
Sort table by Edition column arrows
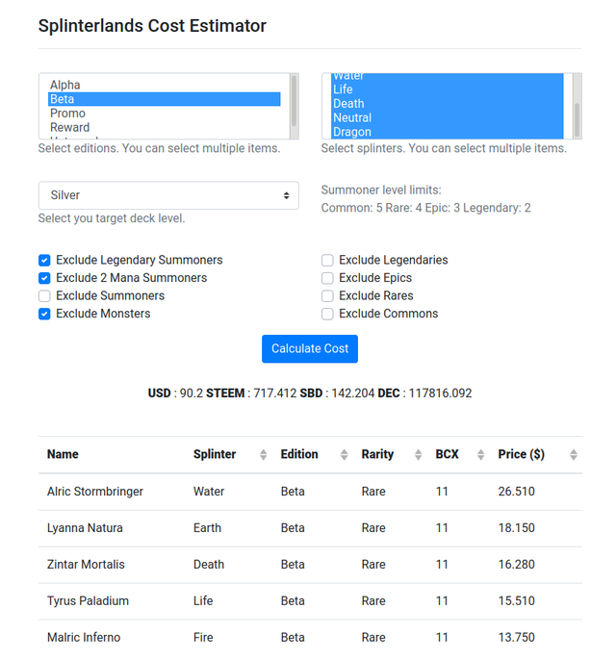point(344,454)
